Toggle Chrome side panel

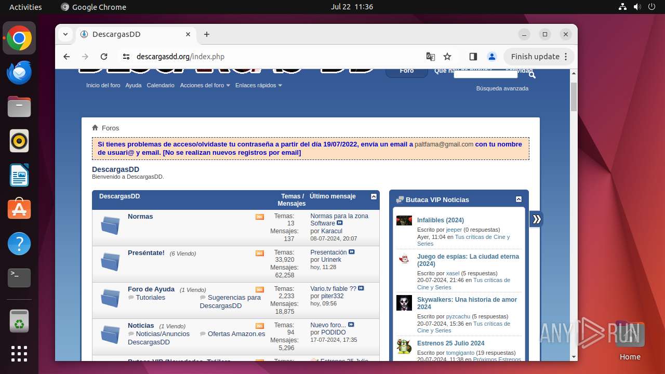pyautogui.click(x=473, y=57)
